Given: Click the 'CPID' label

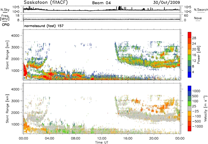Looking at the screenshot, I should [x=6, y=25].
